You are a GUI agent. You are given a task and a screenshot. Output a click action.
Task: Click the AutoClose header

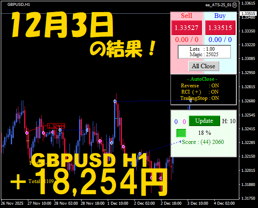click(202, 79)
